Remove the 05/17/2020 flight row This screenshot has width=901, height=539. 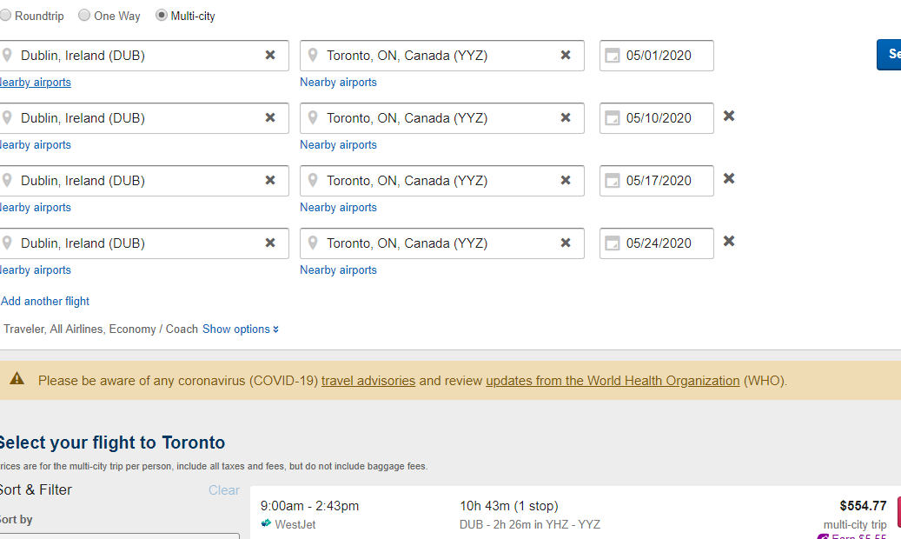[x=729, y=179]
